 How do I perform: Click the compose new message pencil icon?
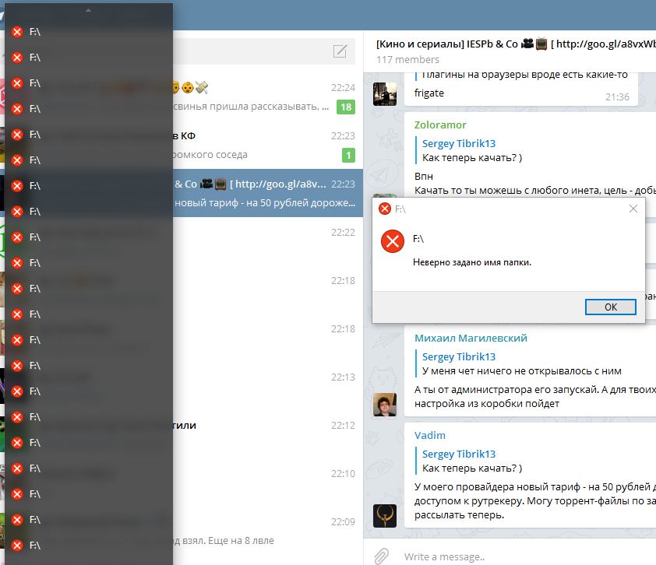(340, 51)
